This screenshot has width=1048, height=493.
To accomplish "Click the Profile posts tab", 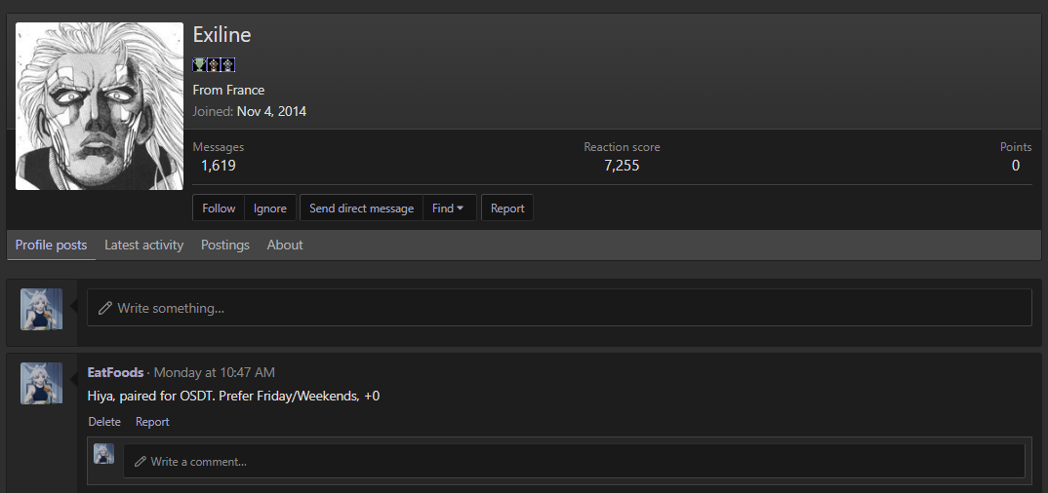I will (51, 246).
